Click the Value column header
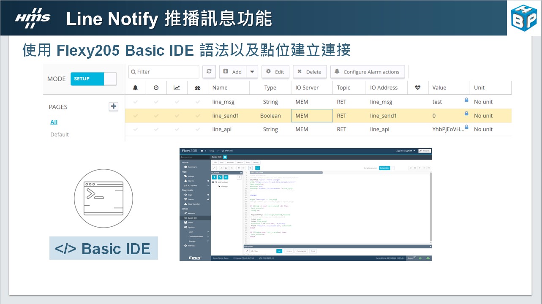Screen dimensions: 542x304 click(439, 88)
